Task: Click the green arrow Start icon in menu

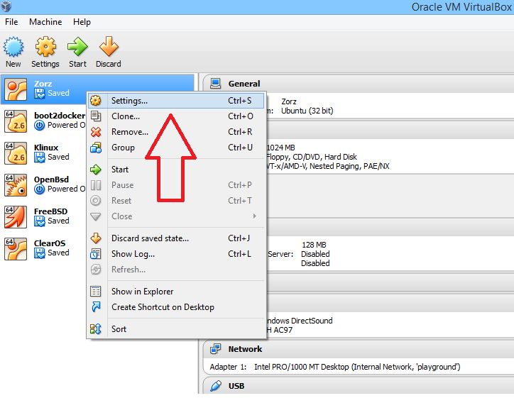Action: pos(96,170)
